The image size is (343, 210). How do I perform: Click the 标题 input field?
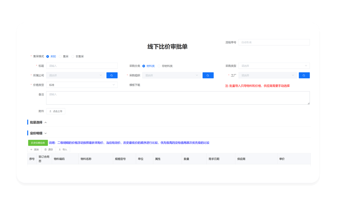[82, 65]
